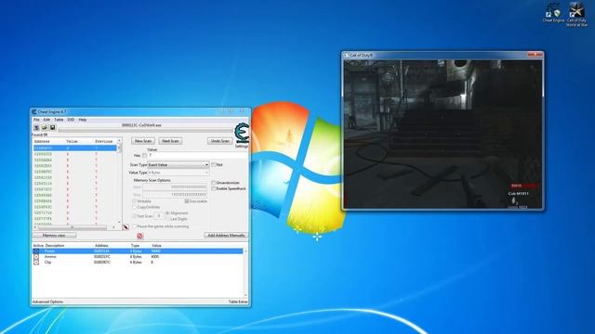Open the Edit menu
The image size is (595, 334).
coord(46,120)
